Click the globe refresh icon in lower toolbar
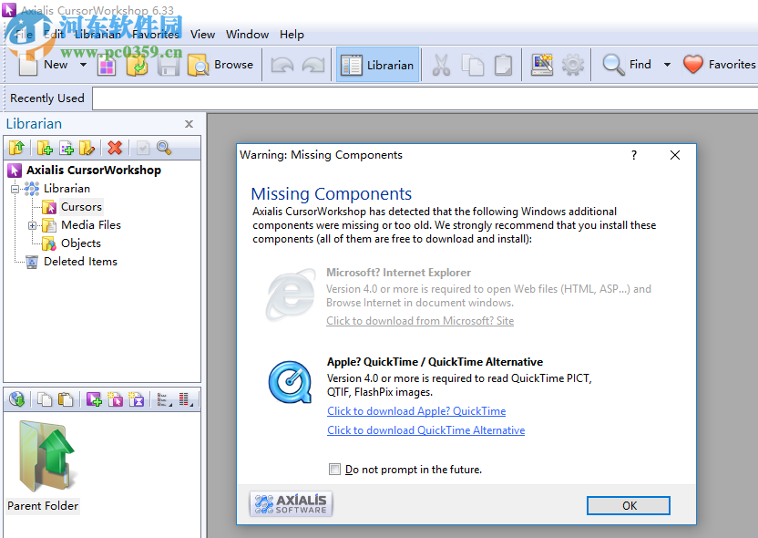This screenshot has height=538, width=758. tap(17, 399)
